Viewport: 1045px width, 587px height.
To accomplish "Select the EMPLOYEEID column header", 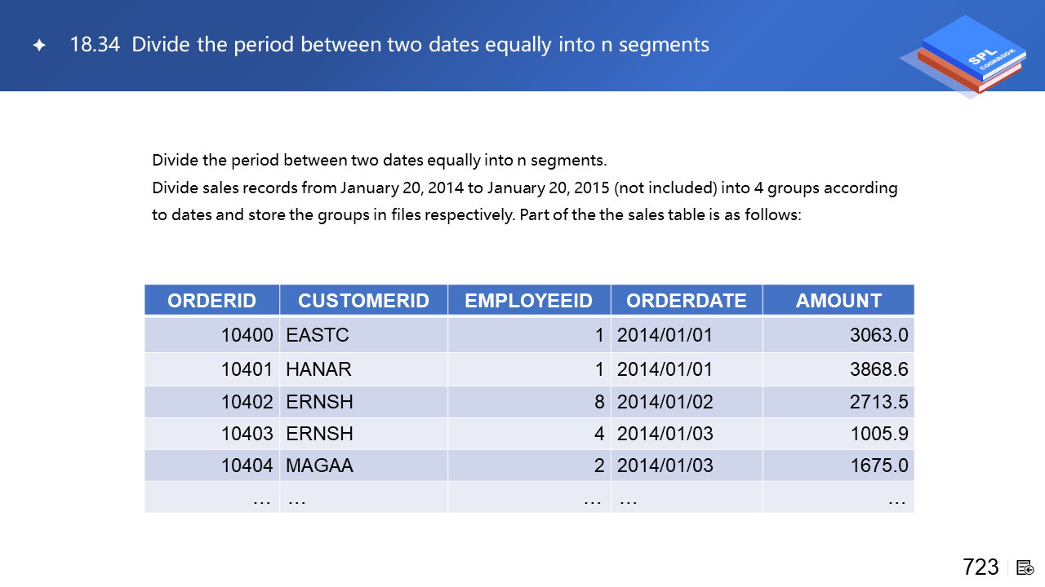I will tap(528, 300).
